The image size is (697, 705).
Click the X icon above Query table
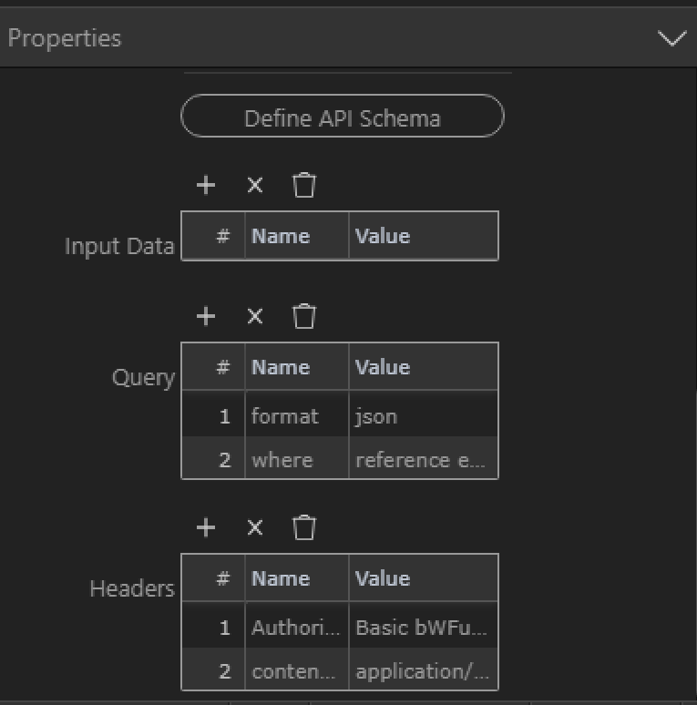point(255,317)
